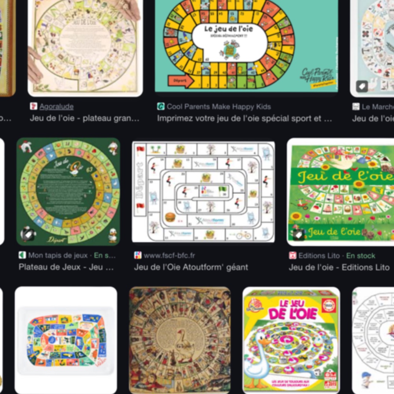
Task: Open the Agoralude source link
Action: (x=56, y=106)
